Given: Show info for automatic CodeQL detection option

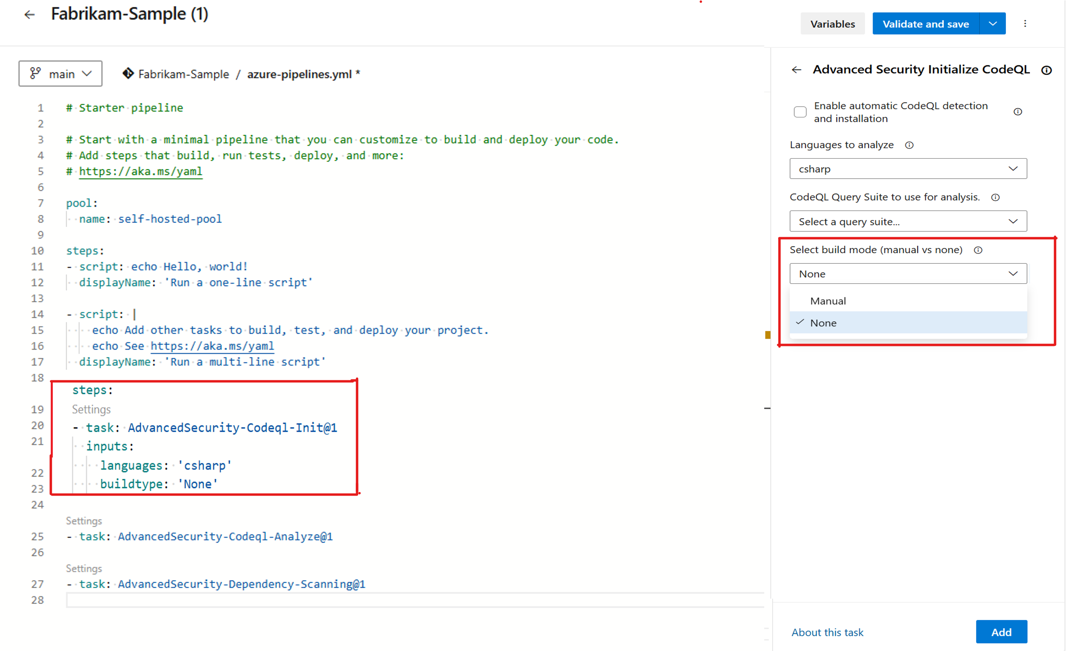Looking at the screenshot, I should click(x=1017, y=112).
